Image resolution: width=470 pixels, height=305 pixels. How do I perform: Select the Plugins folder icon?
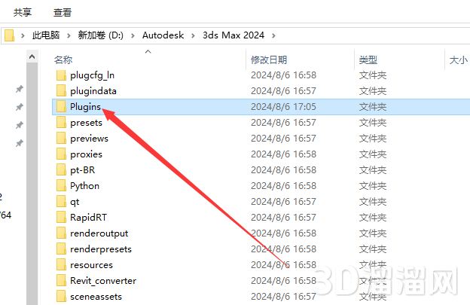click(61, 106)
